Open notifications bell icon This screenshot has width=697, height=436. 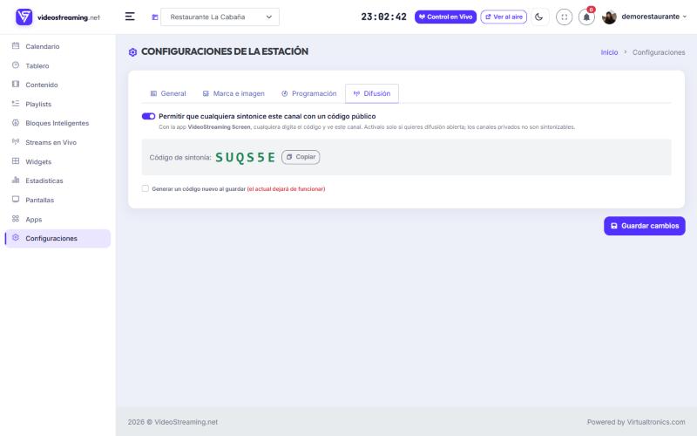click(586, 17)
